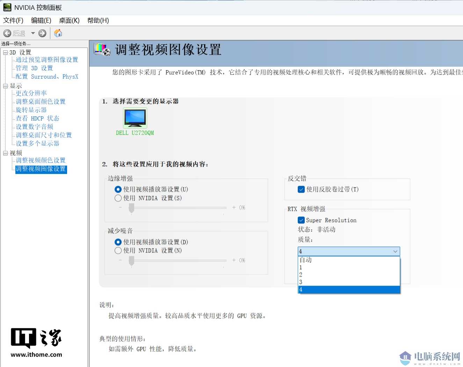Screen dimensions: 463x367
Task: Open 管理 3D 设置 page
Action: pyautogui.click(x=34, y=68)
